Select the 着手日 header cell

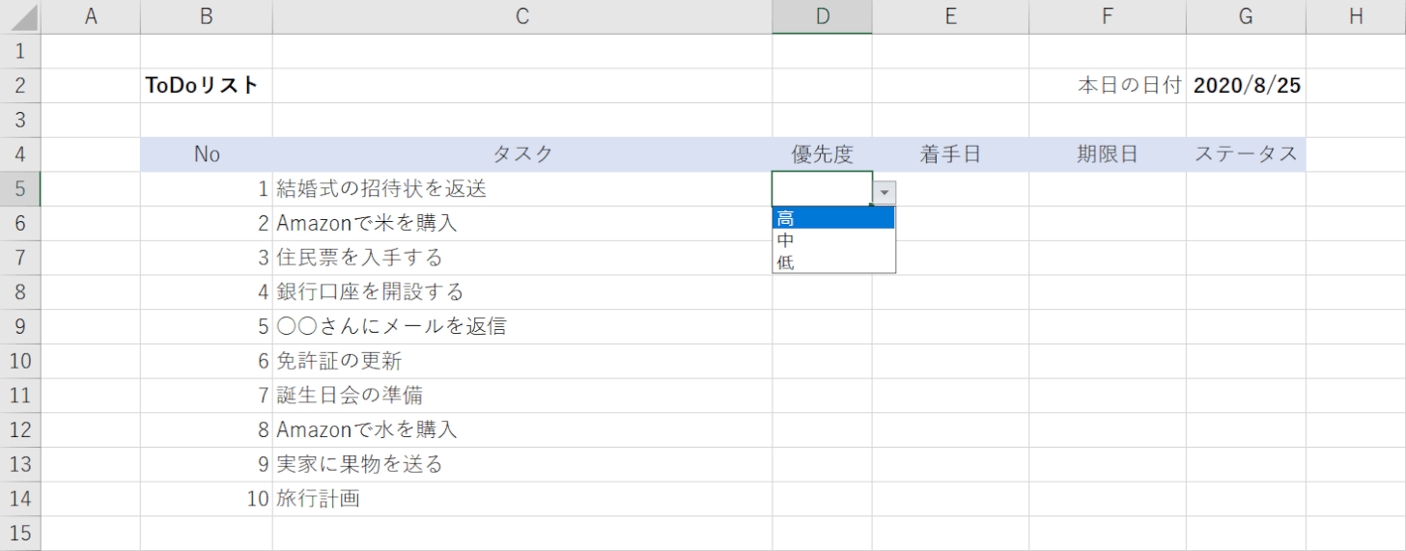point(950,154)
